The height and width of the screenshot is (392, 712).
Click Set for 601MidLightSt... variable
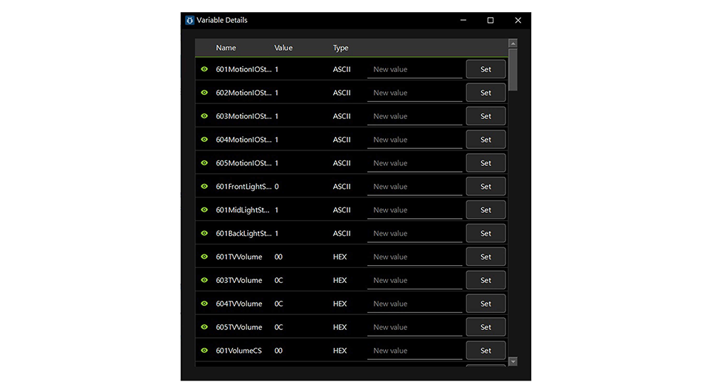[x=486, y=210]
